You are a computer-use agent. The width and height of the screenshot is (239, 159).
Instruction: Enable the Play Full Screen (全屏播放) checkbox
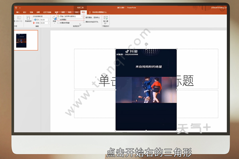(59, 19)
